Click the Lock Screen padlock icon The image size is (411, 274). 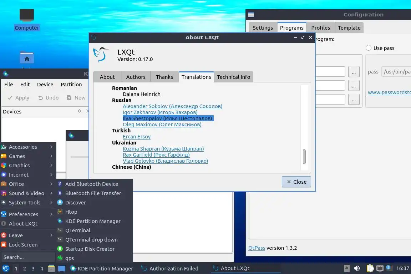(4, 245)
